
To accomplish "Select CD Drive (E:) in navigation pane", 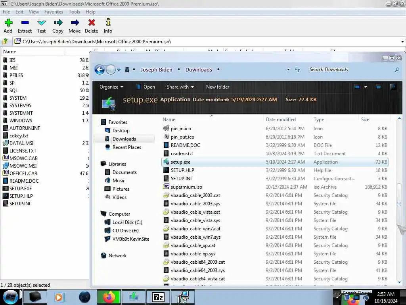I will pyautogui.click(x=121, y=231).
